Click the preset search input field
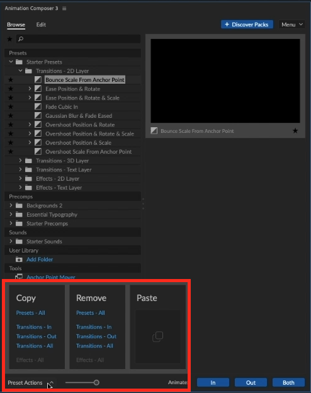 click(78, 39)
